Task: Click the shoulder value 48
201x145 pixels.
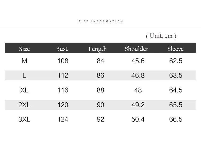Action: pyautogui.click(x=138, y=90)
